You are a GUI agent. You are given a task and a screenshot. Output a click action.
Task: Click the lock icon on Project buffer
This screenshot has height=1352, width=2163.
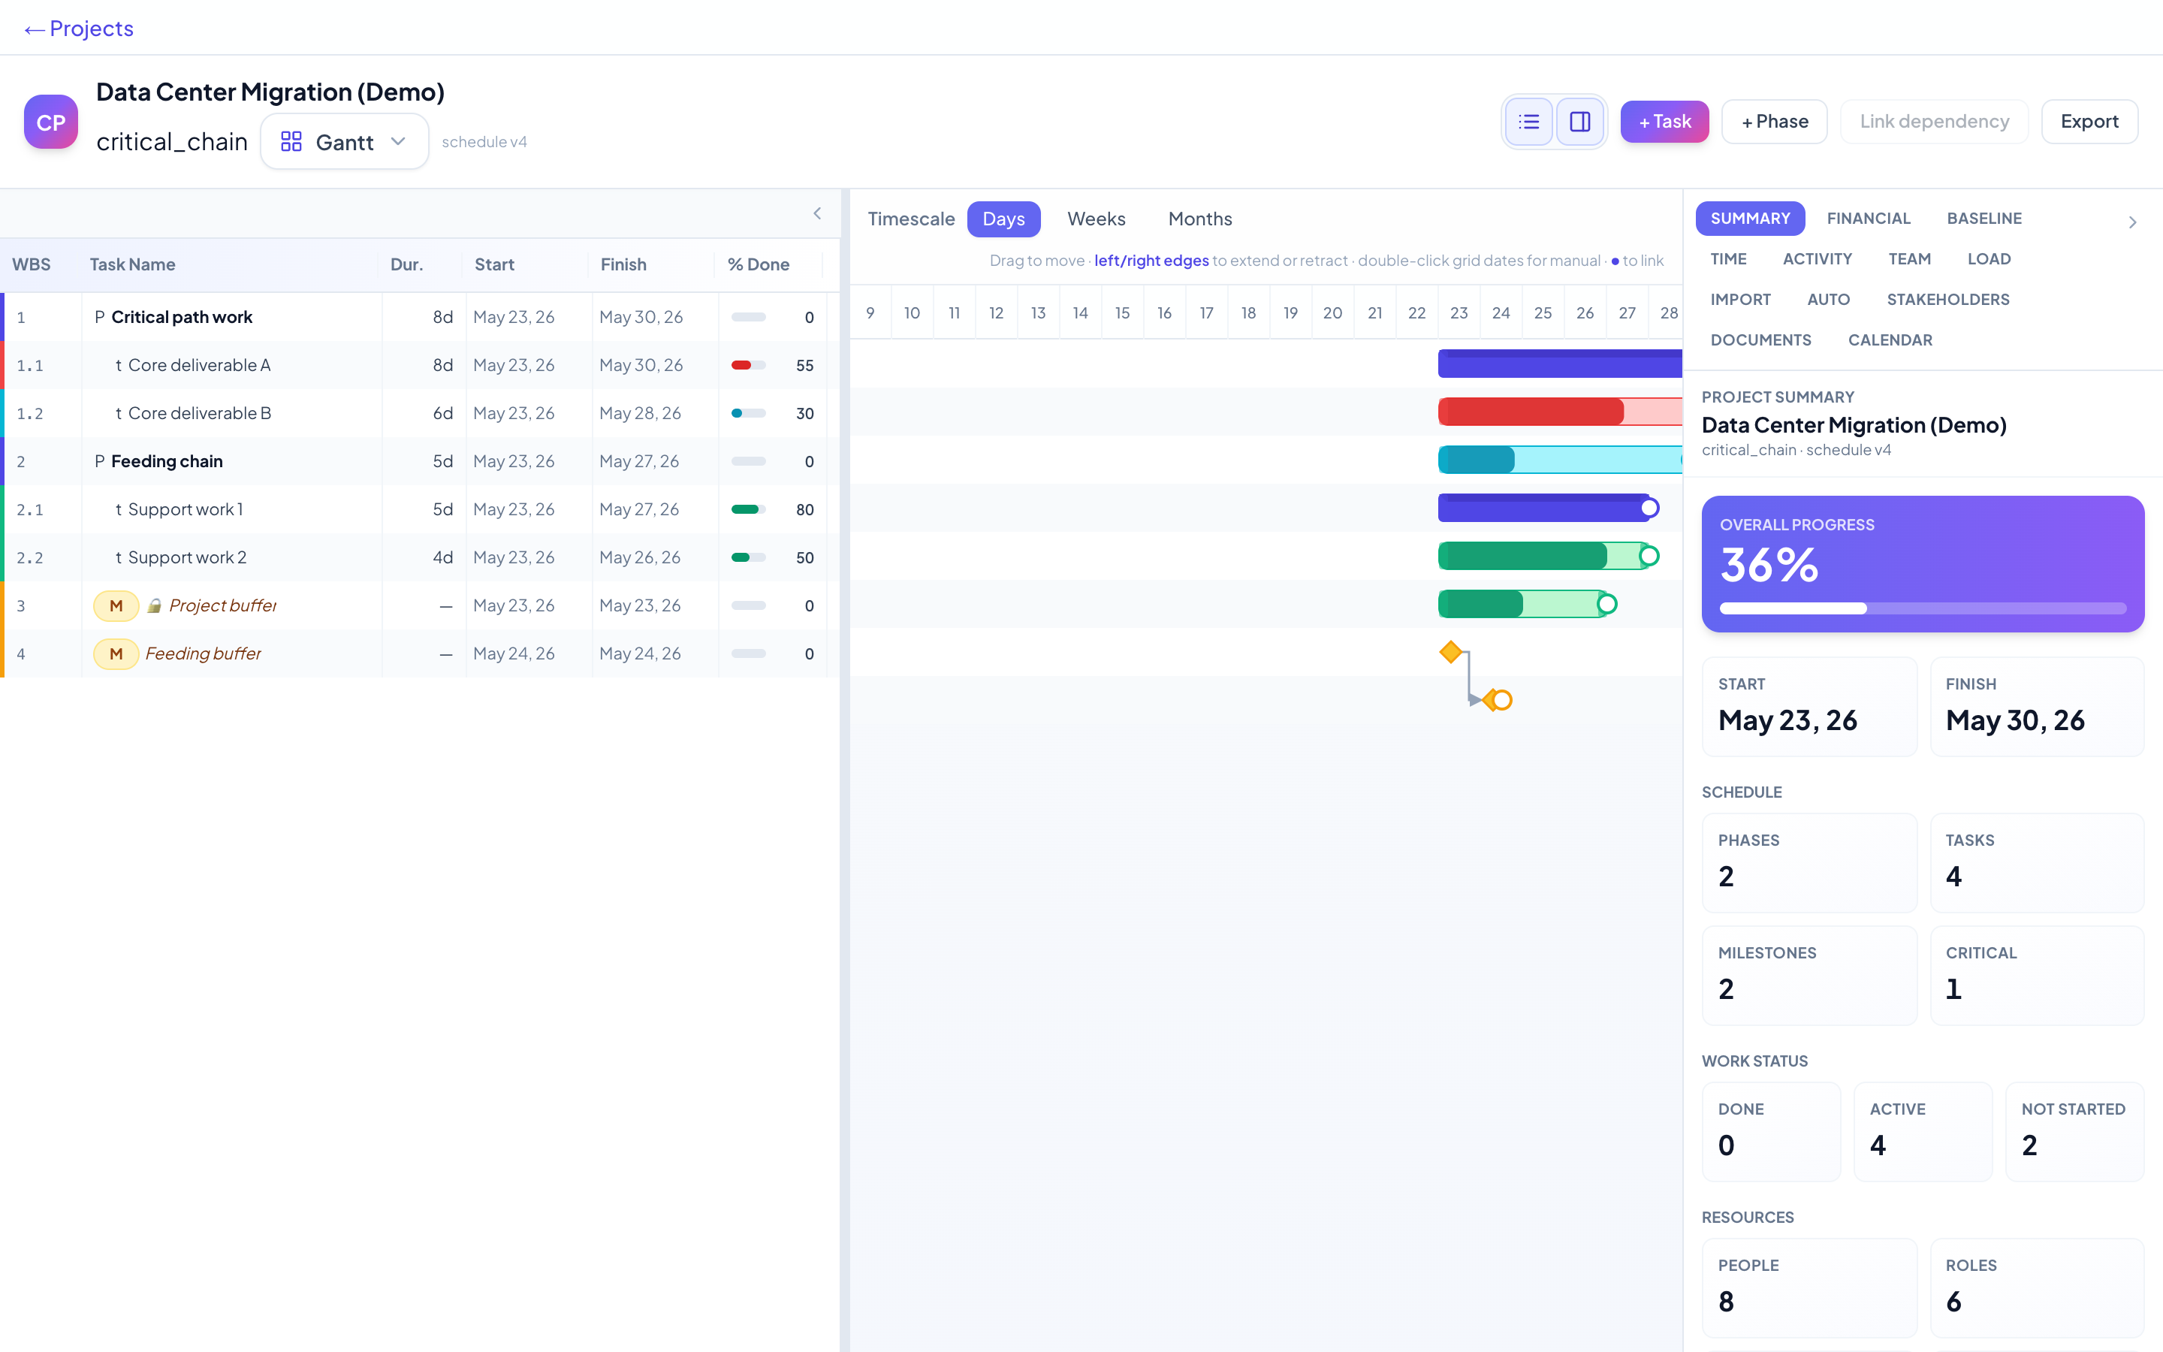point(154,606)
